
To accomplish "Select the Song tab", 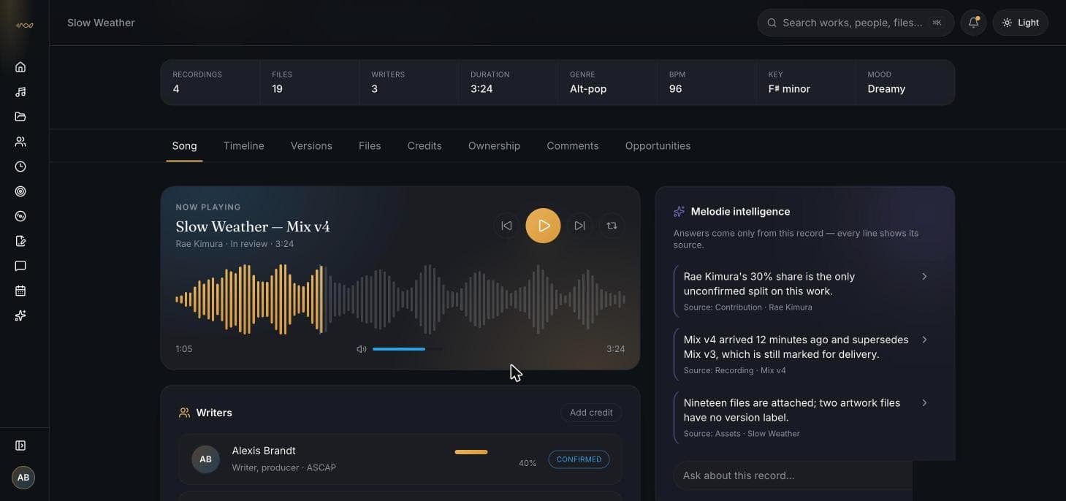I will click(x=184, y=146).
